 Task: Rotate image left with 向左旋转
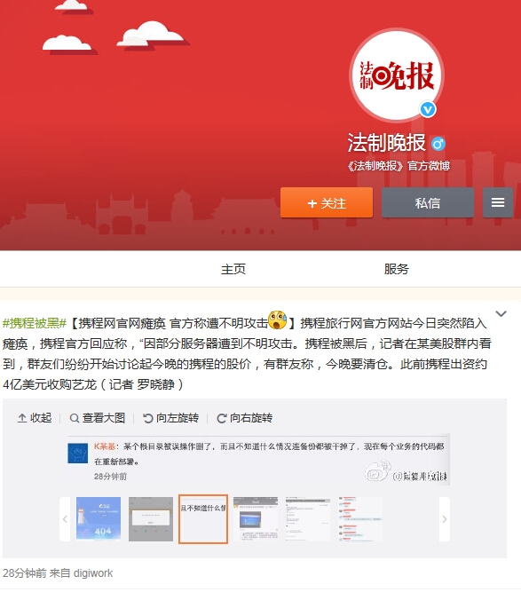(170, 418)
